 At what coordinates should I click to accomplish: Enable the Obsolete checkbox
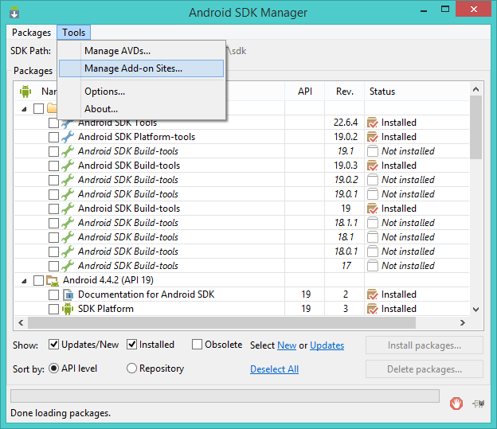point(197,345)
